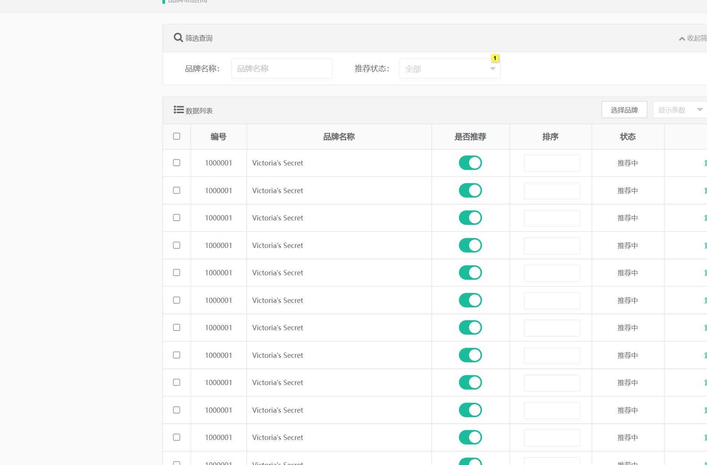Open the edit link on the first row
Image resolution: width=707 pixels, height=465 pixels.
705,163
